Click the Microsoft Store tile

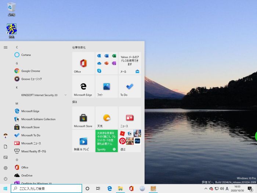[x=83, y=118]
